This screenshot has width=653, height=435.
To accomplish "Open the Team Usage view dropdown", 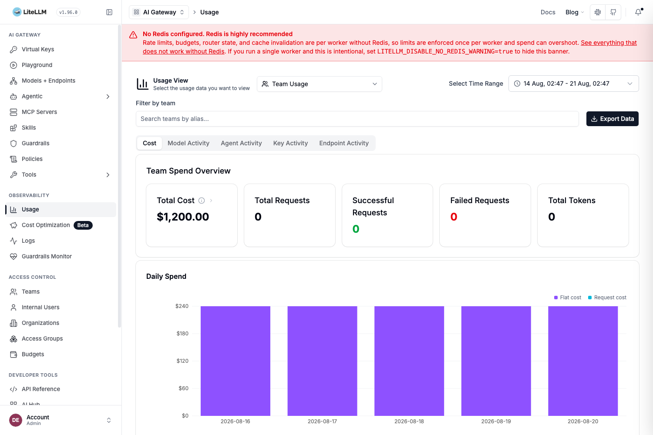I will point(320,84).
